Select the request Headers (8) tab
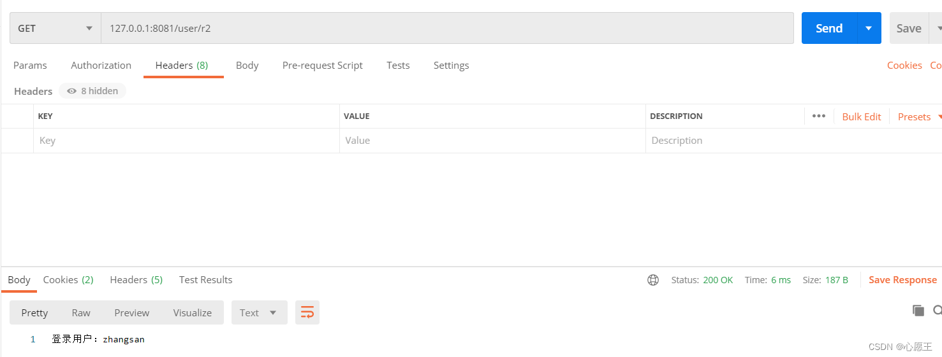The height and width of the screenshot is (357, 942). (182, 65)
